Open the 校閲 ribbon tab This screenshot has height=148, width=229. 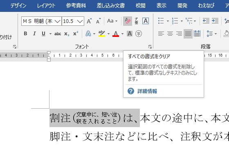(x=141, y=6)
